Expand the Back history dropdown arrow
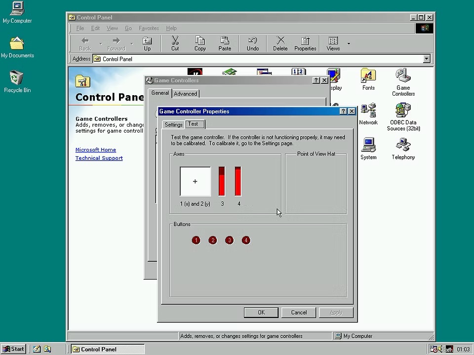The image size is (474, 355). click(100, 44)
